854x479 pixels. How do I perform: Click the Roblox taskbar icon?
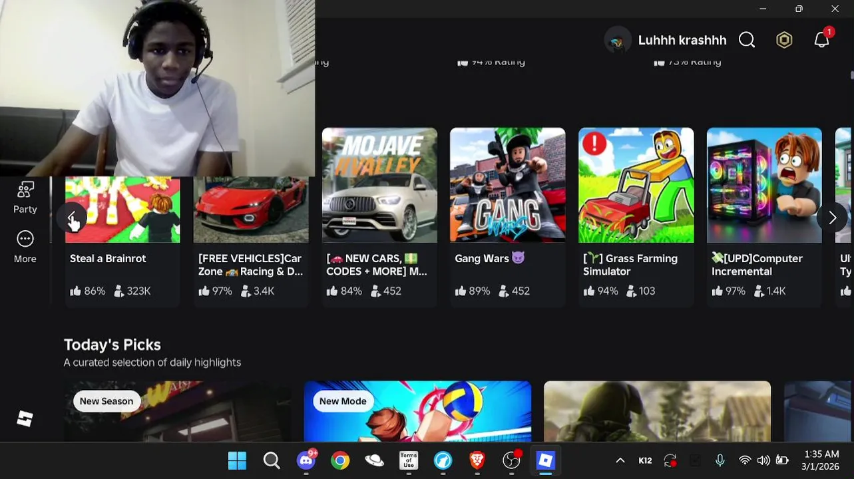[546, 460]
